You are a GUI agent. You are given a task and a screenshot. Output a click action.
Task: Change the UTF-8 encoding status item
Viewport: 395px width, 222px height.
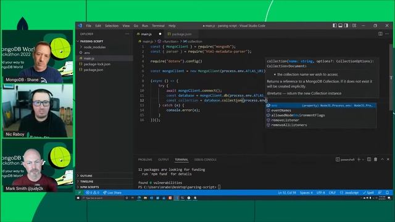tap(321, 192)
